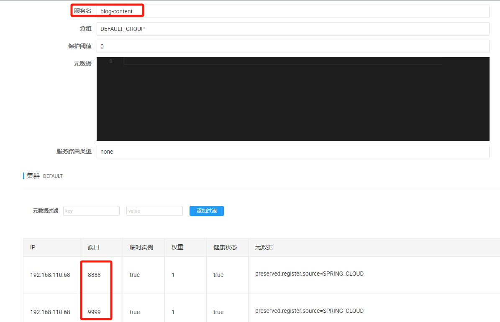This screenshot has width=500, height=322.
Task: Click line number 1 in metadata editor
Action: click(x=111, y=61)
